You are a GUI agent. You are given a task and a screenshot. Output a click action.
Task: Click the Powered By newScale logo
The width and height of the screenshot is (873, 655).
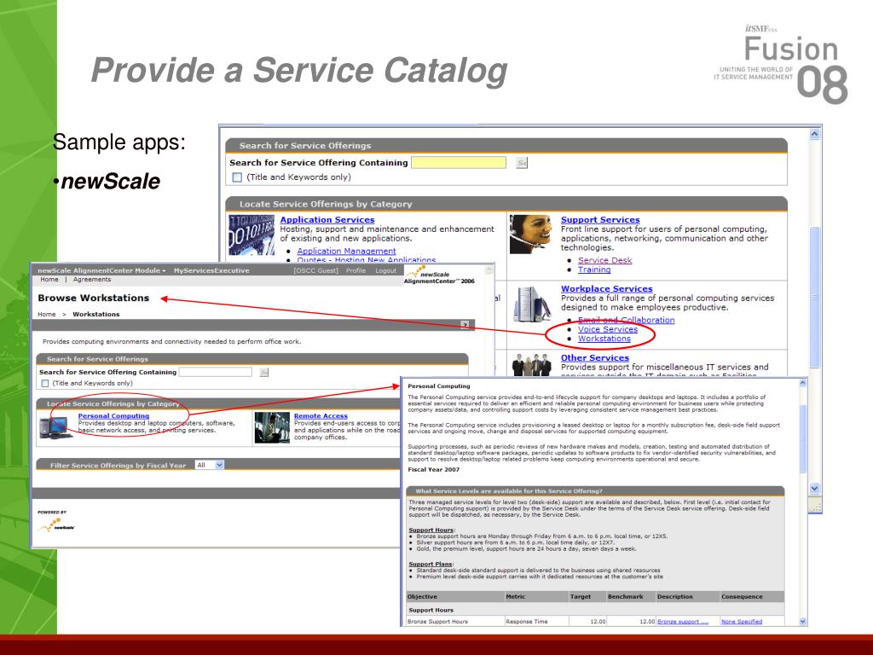click(56, 523)
